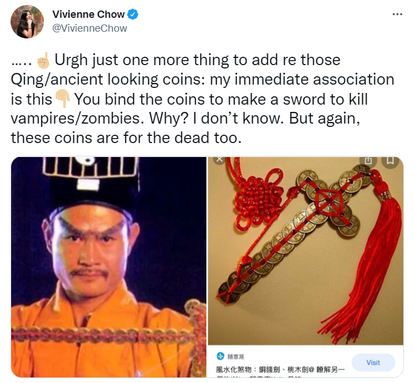
Task: Open the Taoist priest photo
Action: (x=109, y=267)
